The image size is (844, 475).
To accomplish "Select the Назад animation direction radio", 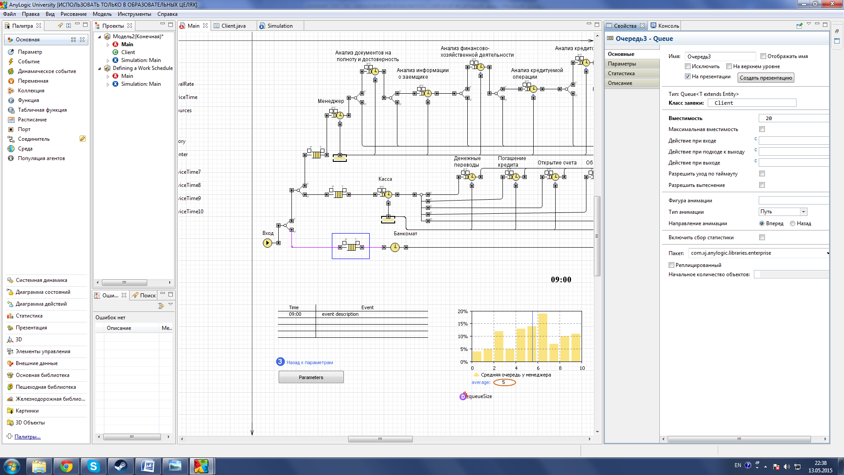I will click(793, 223).
